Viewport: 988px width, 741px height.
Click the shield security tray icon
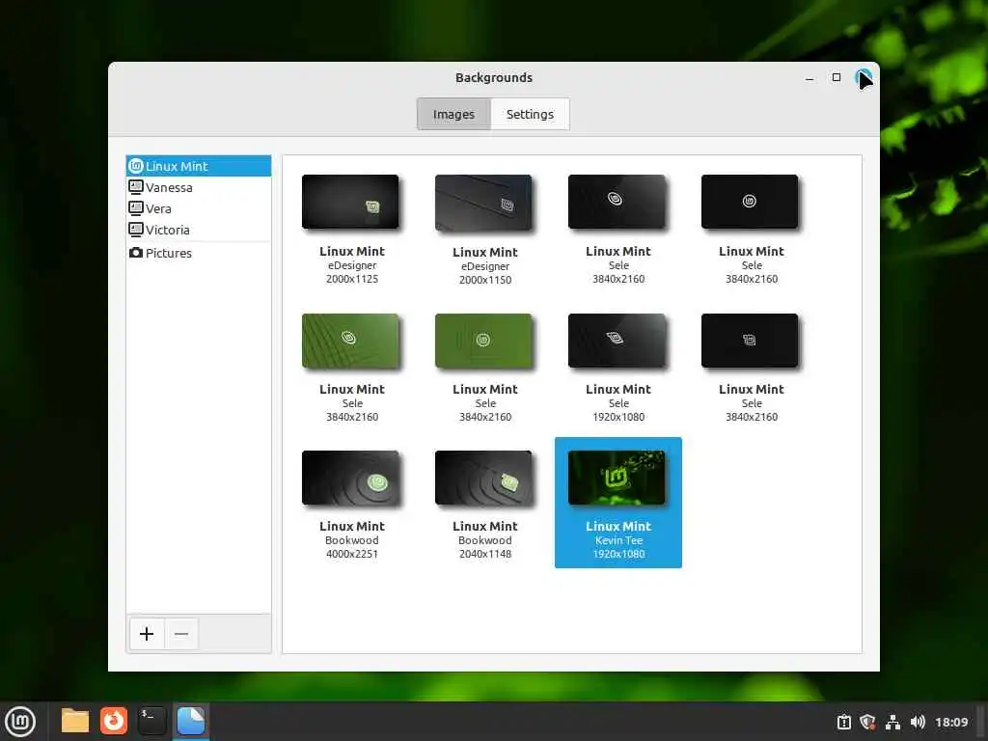tap(867, 722)
